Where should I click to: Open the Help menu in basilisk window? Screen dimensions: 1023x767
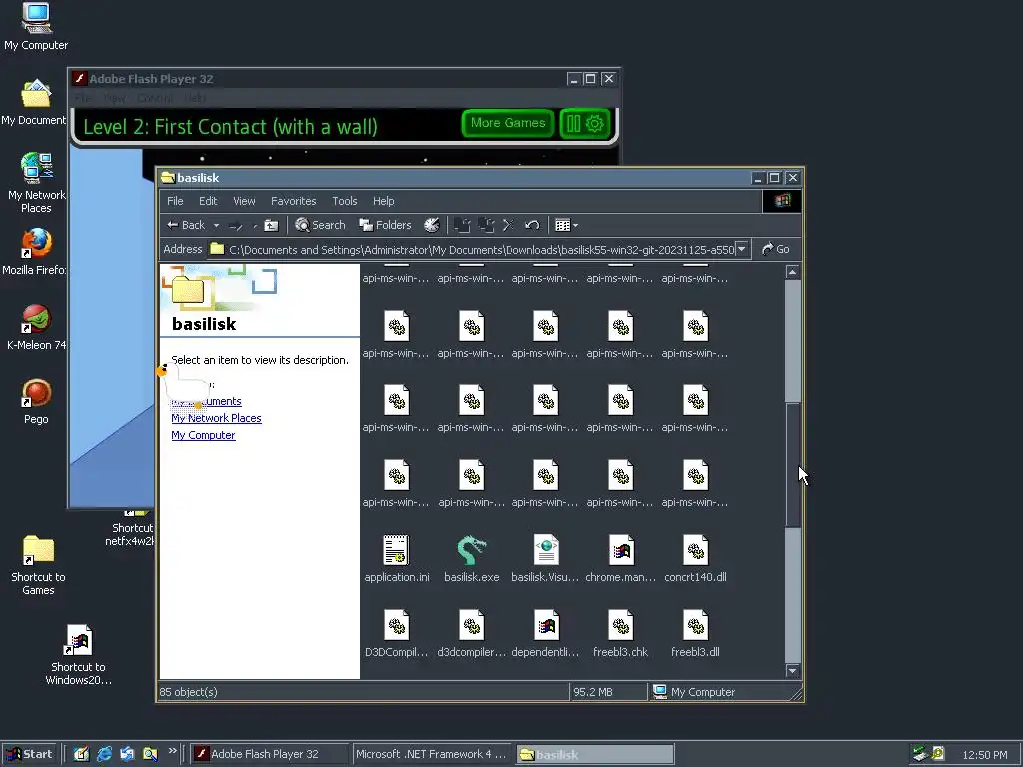[383, 201]
